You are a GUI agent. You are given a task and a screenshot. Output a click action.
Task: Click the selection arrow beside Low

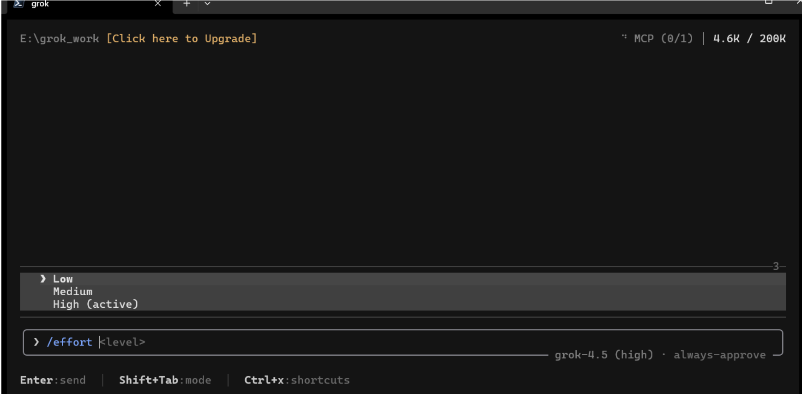coord(43,279)
